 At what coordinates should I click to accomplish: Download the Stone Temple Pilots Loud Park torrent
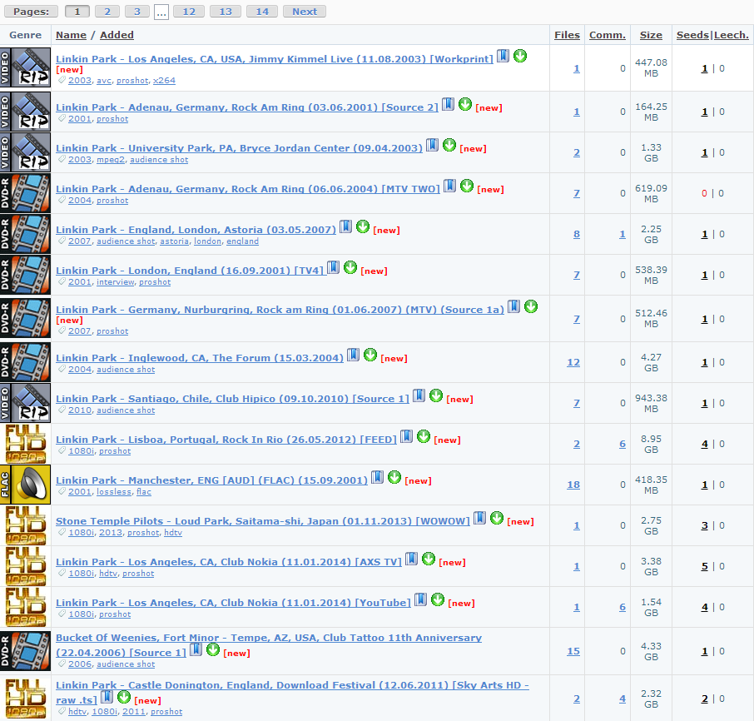tap(497, 519)
